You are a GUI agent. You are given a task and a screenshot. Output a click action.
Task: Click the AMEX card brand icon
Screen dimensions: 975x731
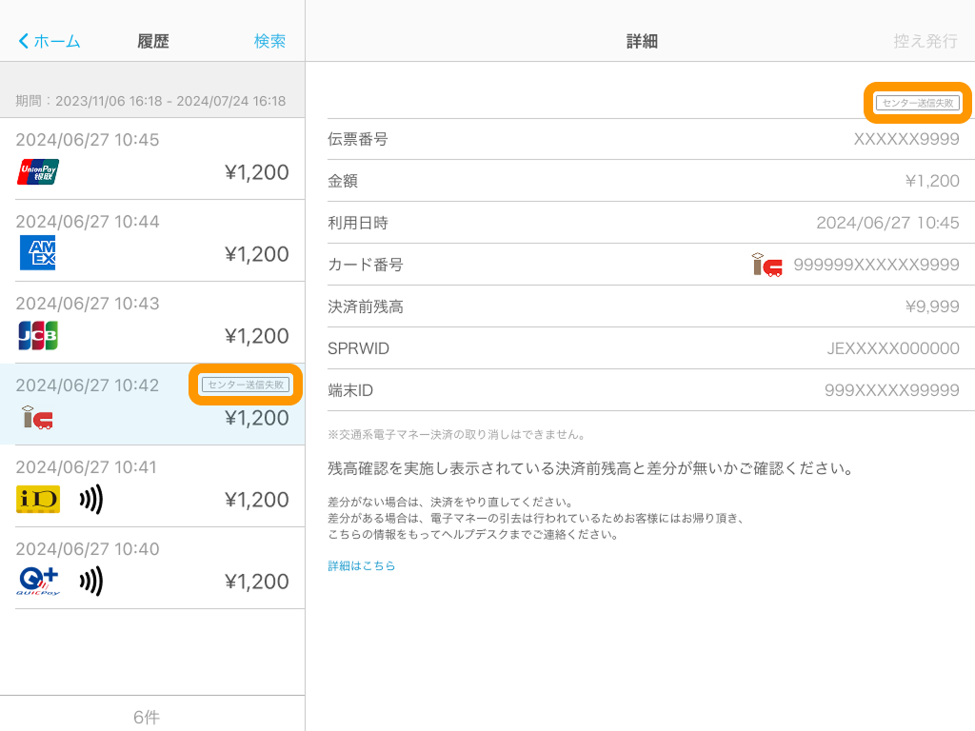pyautogui.click(x=37, y=253)
